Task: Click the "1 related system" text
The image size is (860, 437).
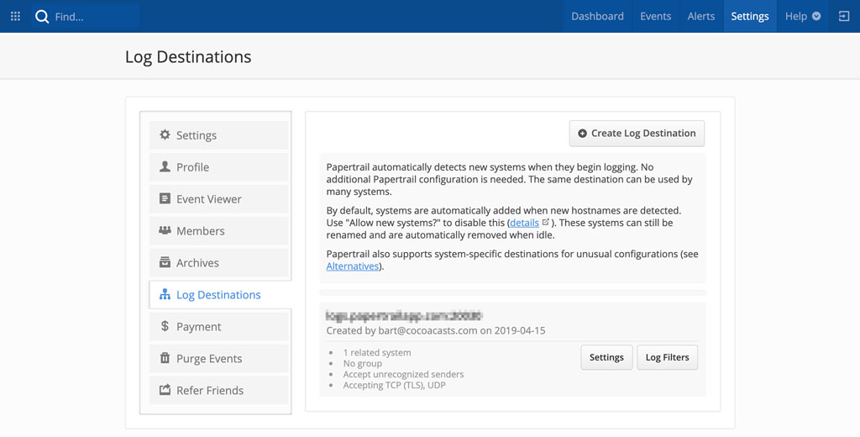Action: coord(377,352)
